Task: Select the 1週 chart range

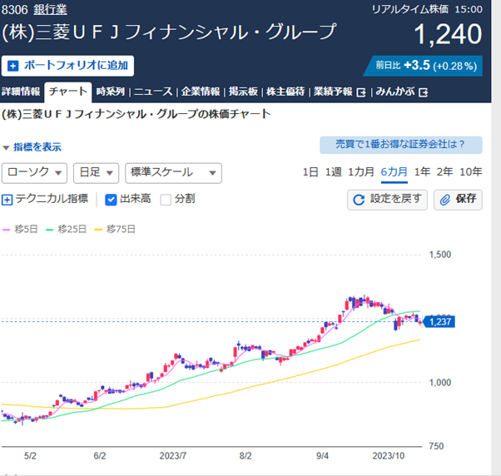Action: pyautogui.click(x=333, y=172)
